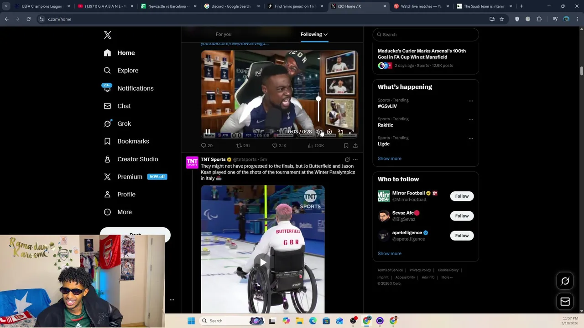Open the YouTube live link in the post
This screenshot has height=328, width=584.
235,44
